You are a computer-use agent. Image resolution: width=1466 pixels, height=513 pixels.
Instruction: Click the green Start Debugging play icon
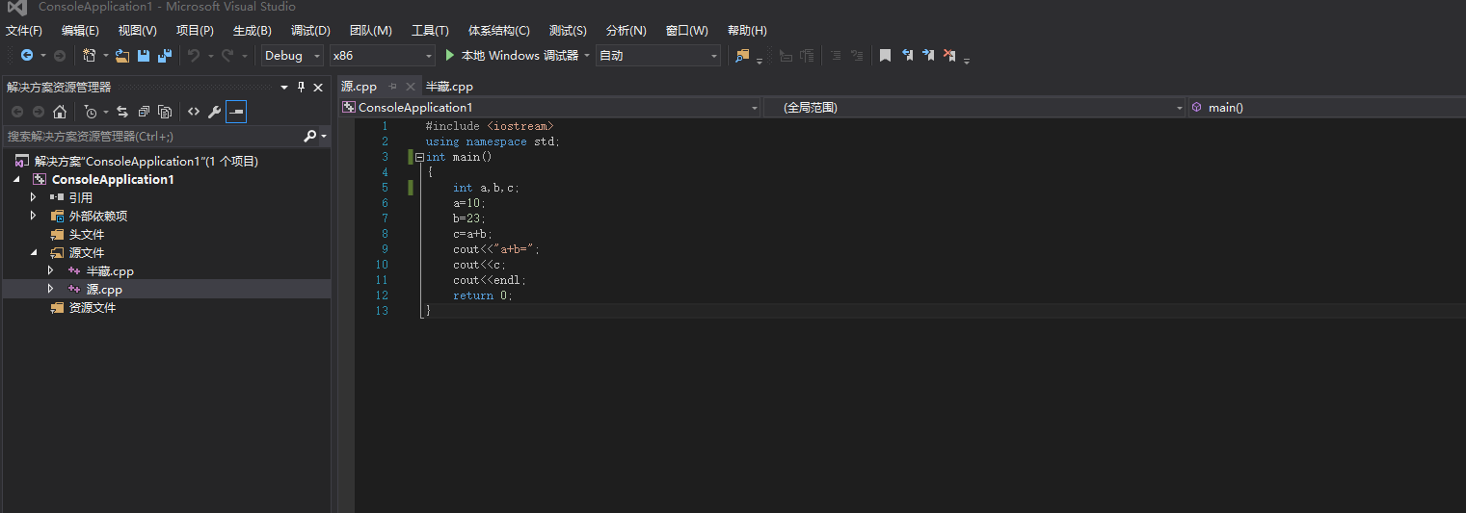(x=450, y=56)
